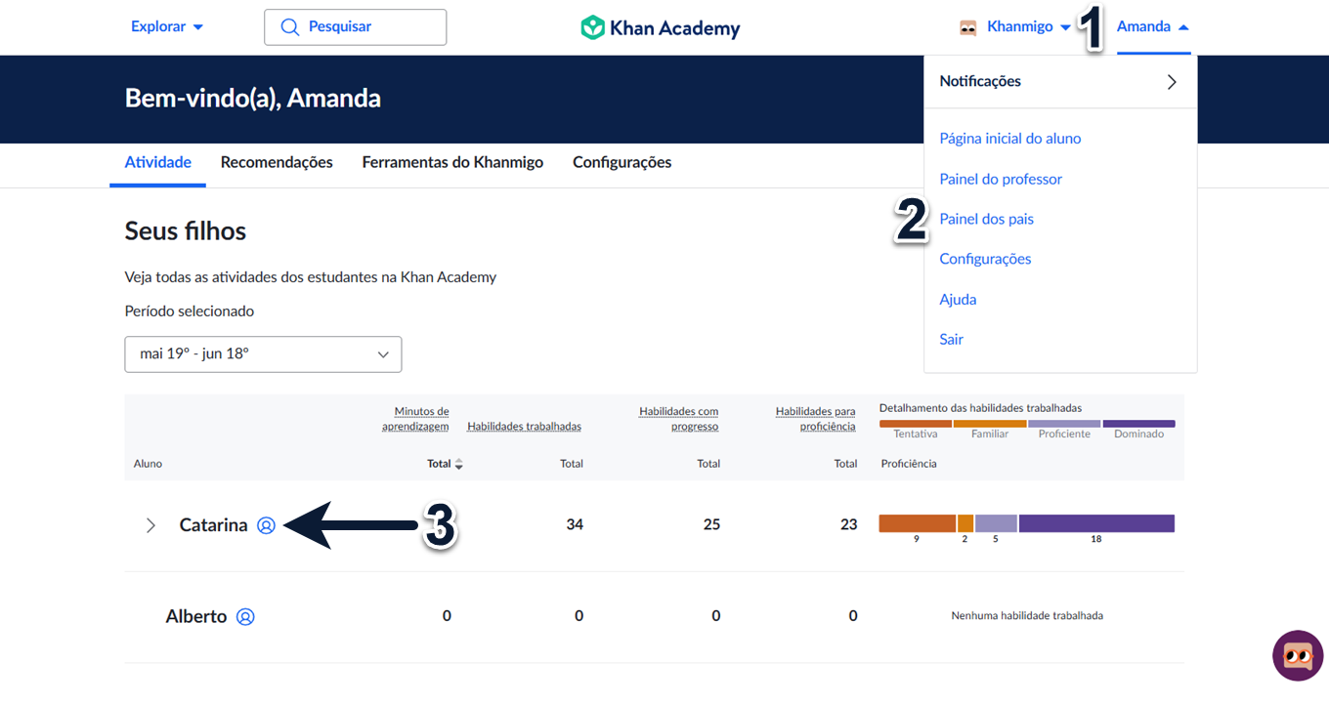This screenshot has width=1329, height=704.
Task: Open Catarina's profile icon
Action: [266, 525]
